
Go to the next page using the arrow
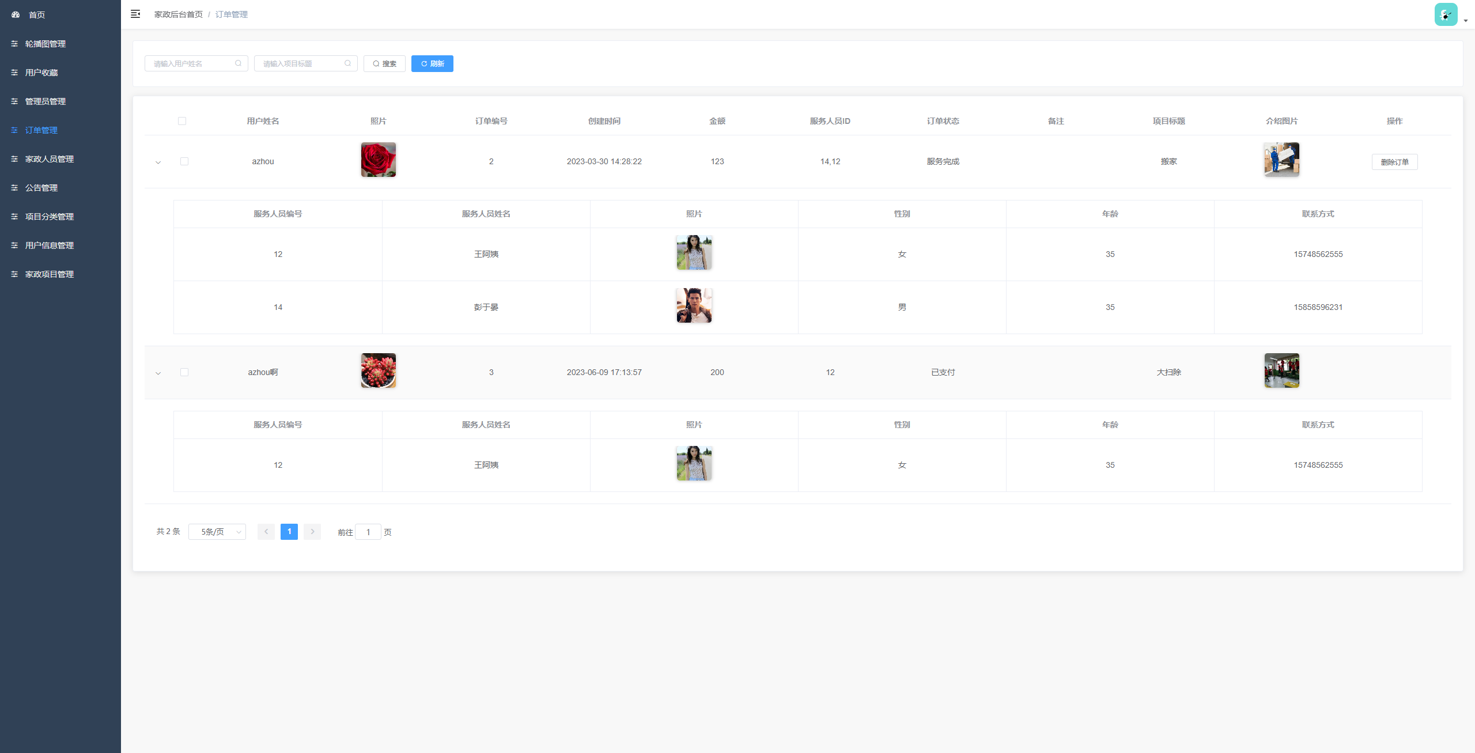pos(312,531)
